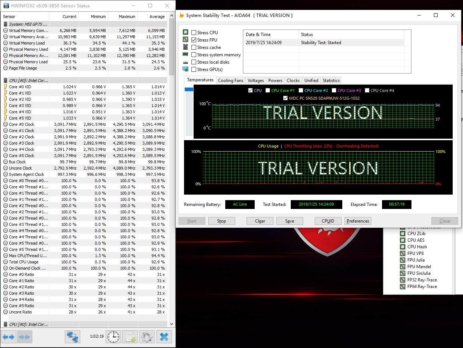
Task: Click the Preferences button
Action: click(x=358, y=221)
